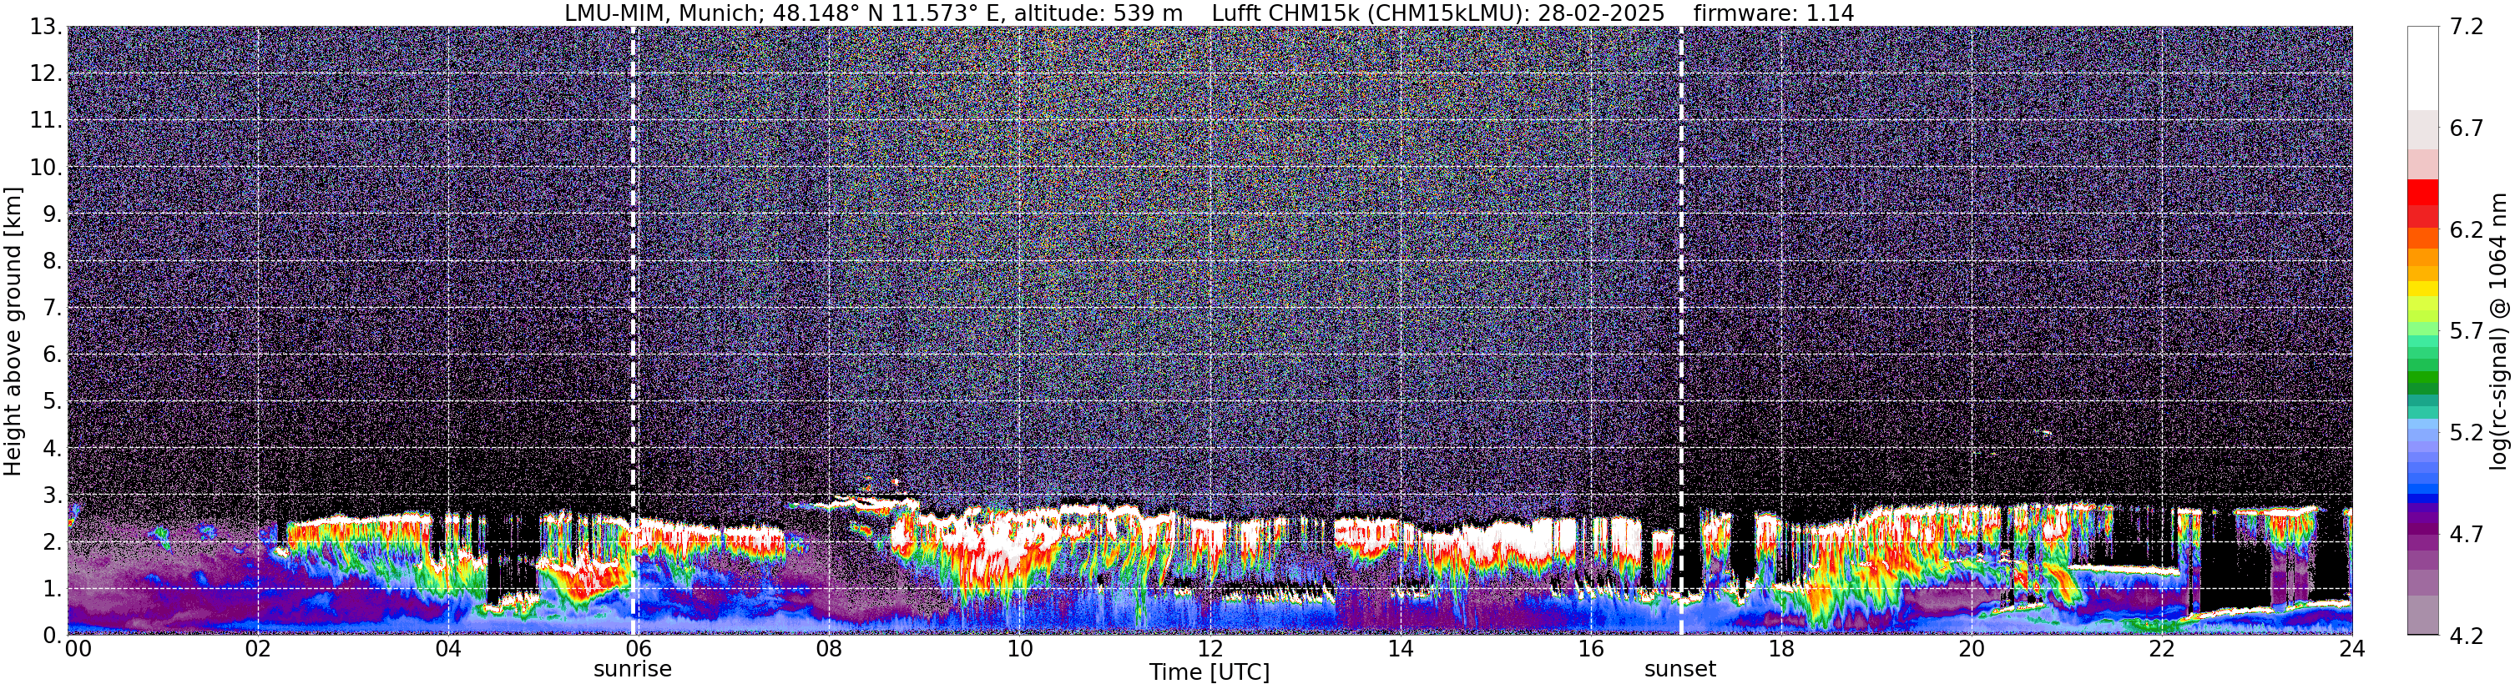Click height axis tick label '11.'
Image resolution: width=2515 pixels, height=689 pixels.
coord(46,120)
